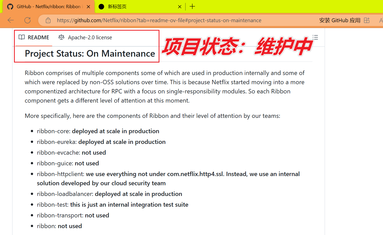The width and height of the screenshot is (383, 235).
Task: Click the GitHub favicon on first tab
Action: click(10, 7)
